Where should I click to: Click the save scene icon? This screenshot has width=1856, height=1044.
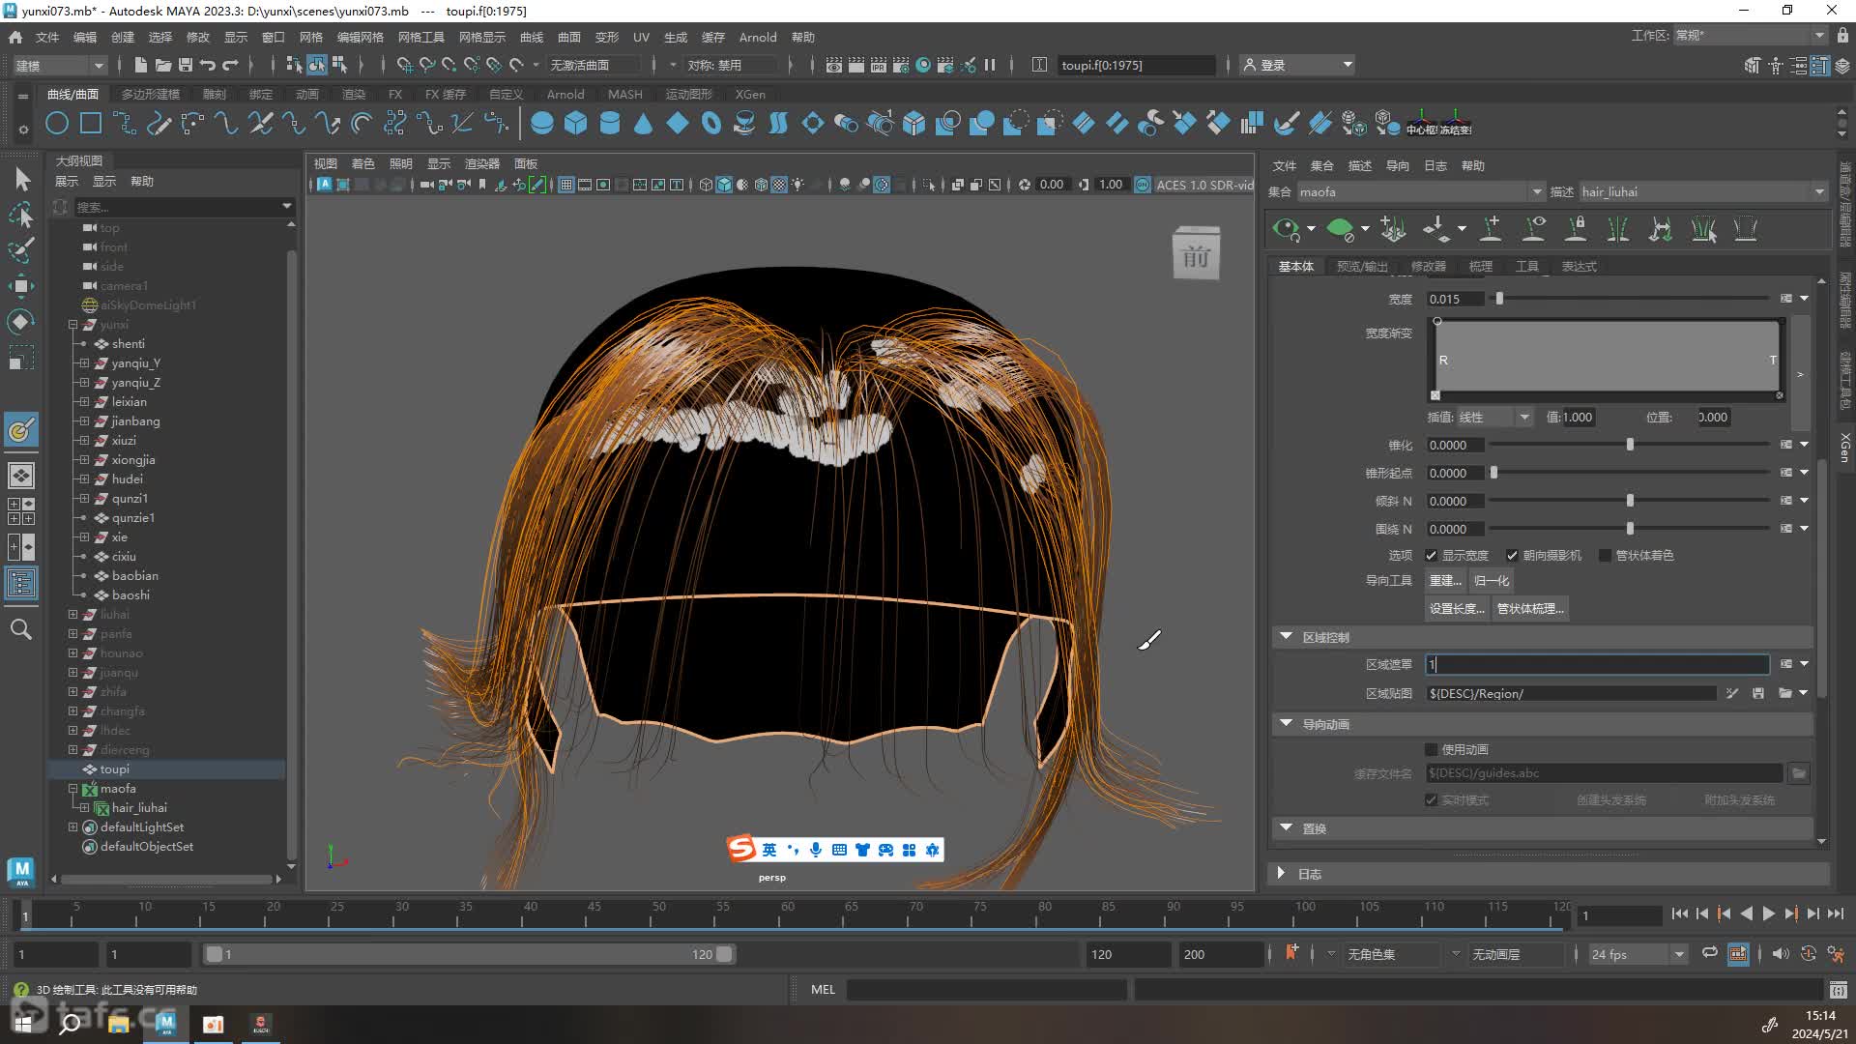point(186,65)
